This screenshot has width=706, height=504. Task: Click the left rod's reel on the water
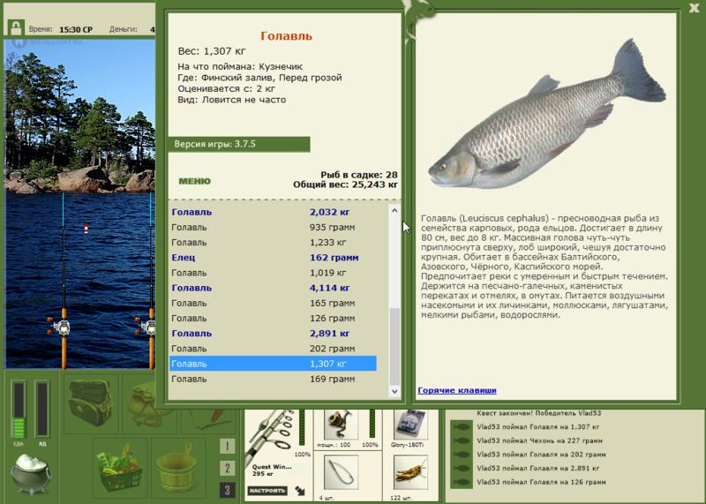coord(61,325)
